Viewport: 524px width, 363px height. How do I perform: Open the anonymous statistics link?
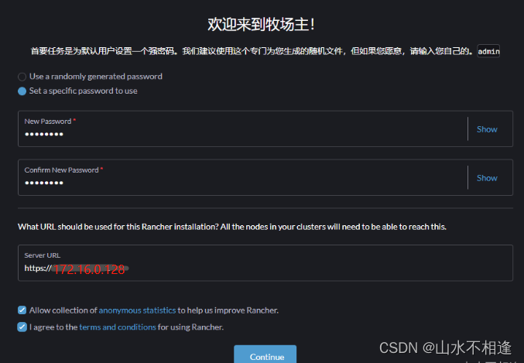point(137,310)
